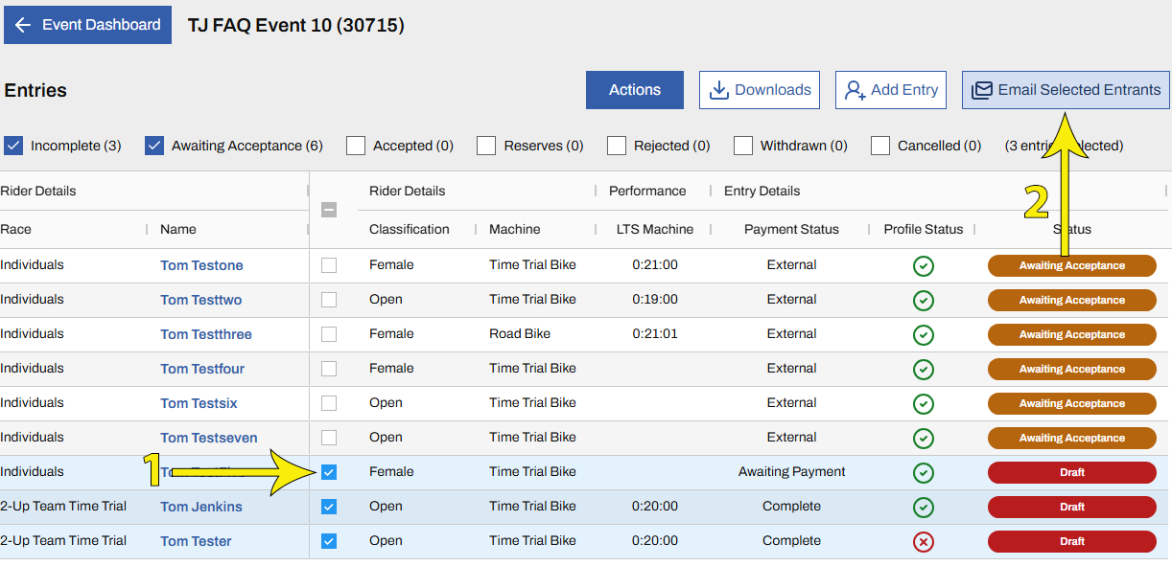
Task: Click green check profile status for Tom Jenkins
Action: pyautogui.click(x=923, y=508)
